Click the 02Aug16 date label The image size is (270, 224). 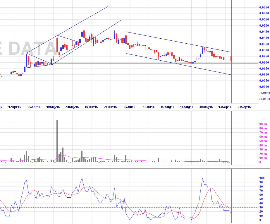point(168,107)
